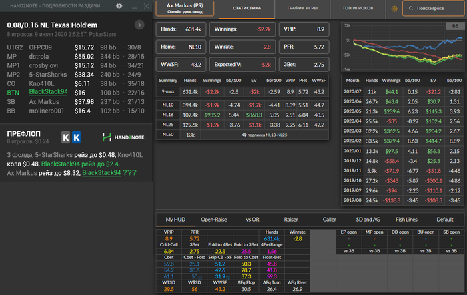
Task: Open the Топ игроков tab
Action: coord(357,9)
